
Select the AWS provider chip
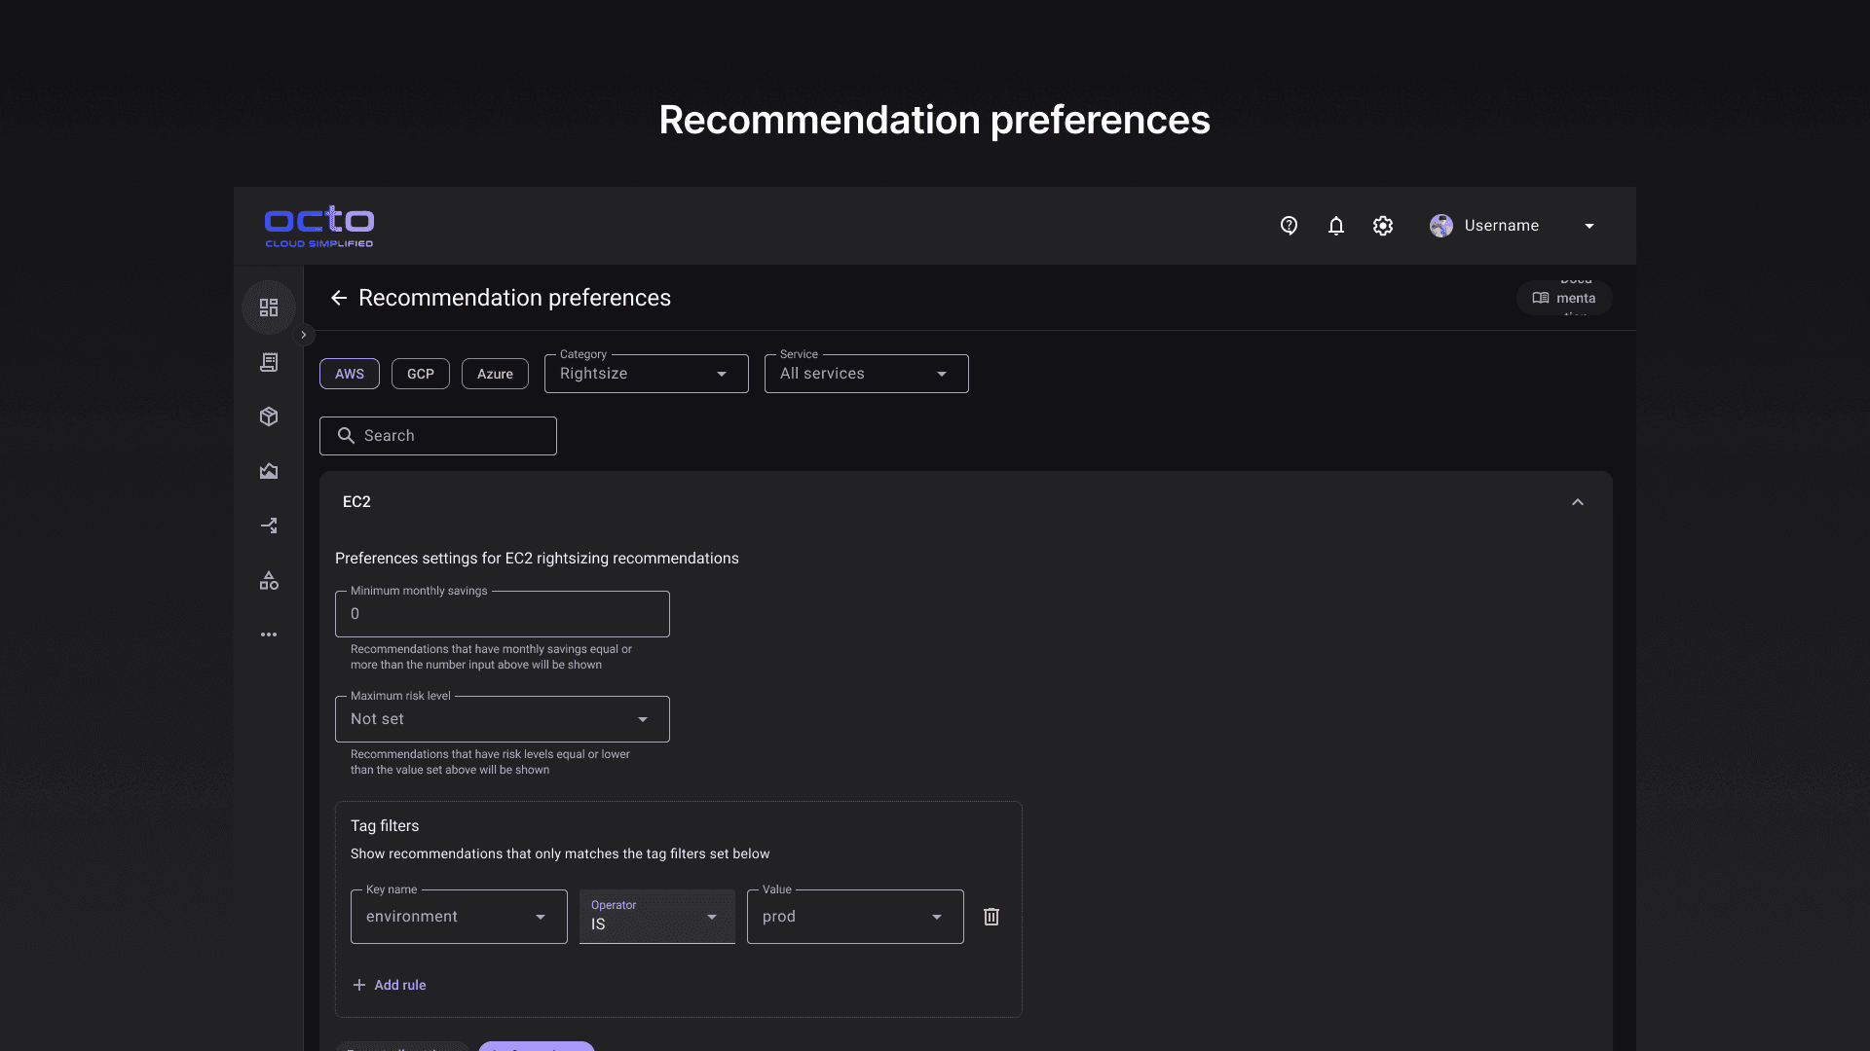pyautogui.click(x=350, y=374)
